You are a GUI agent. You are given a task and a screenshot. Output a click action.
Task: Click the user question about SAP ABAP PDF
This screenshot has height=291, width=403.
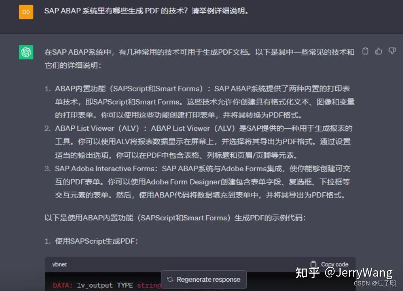pos(146,11)
